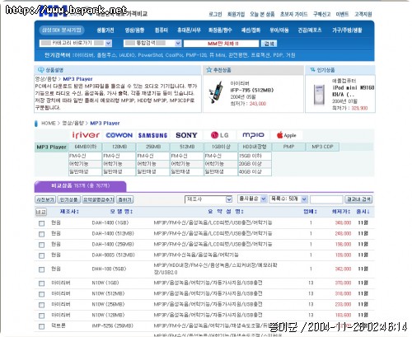Click the 요약설명감추기 button
The image size is (412, 337).
coord(98,199)
